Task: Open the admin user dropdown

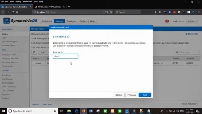Action: pyautogui.click(x=192, y=21)
